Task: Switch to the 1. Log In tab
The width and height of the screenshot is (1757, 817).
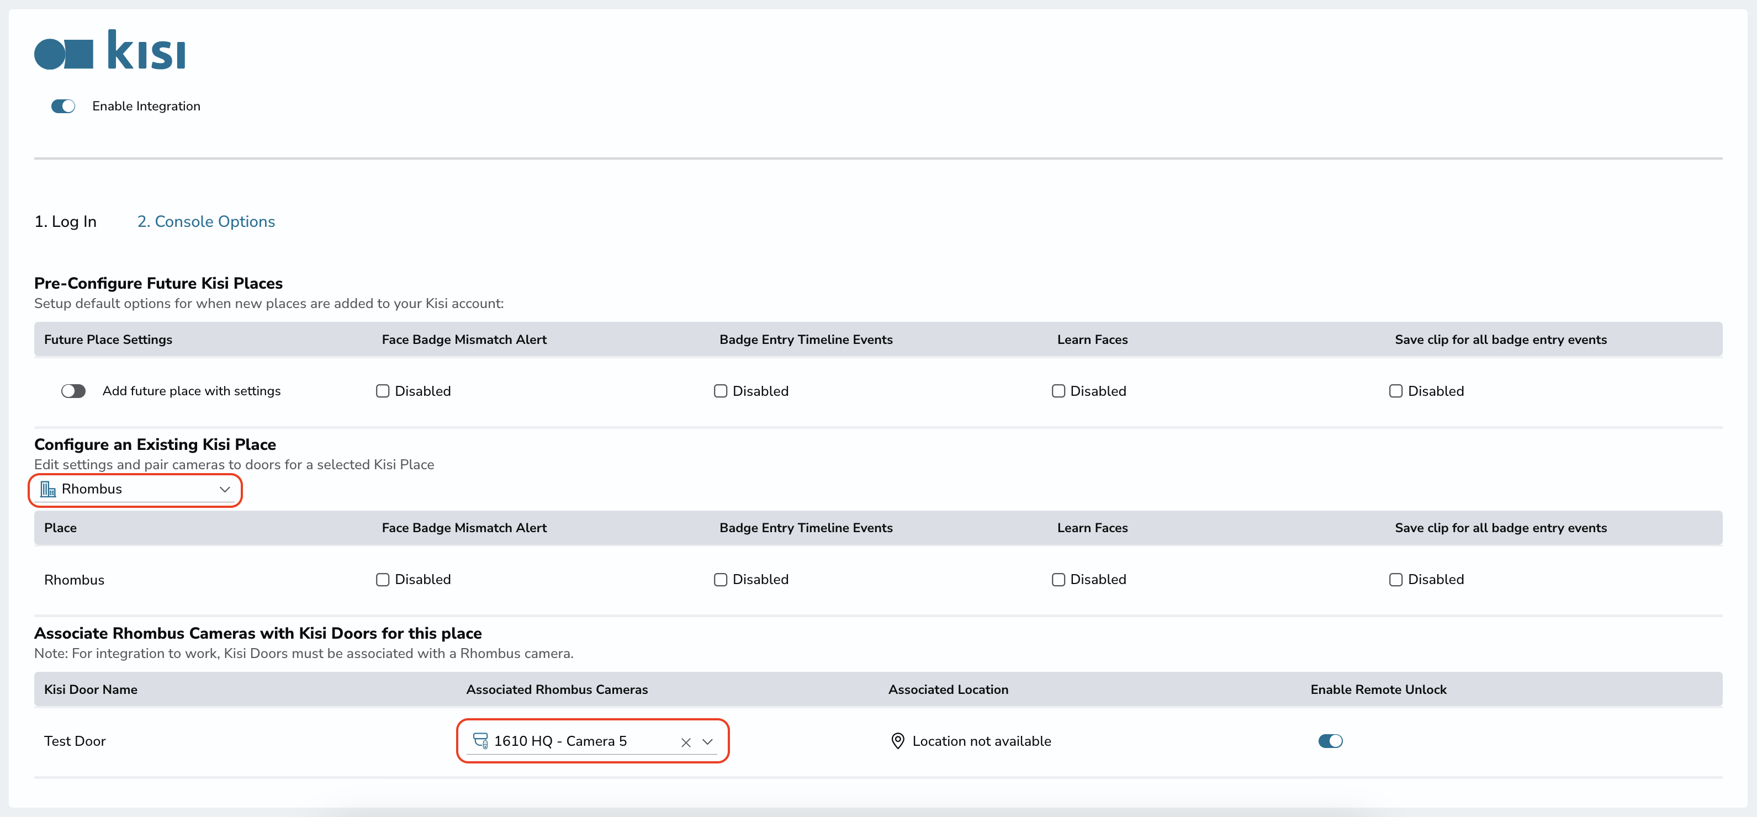Action: click(66, 222)
